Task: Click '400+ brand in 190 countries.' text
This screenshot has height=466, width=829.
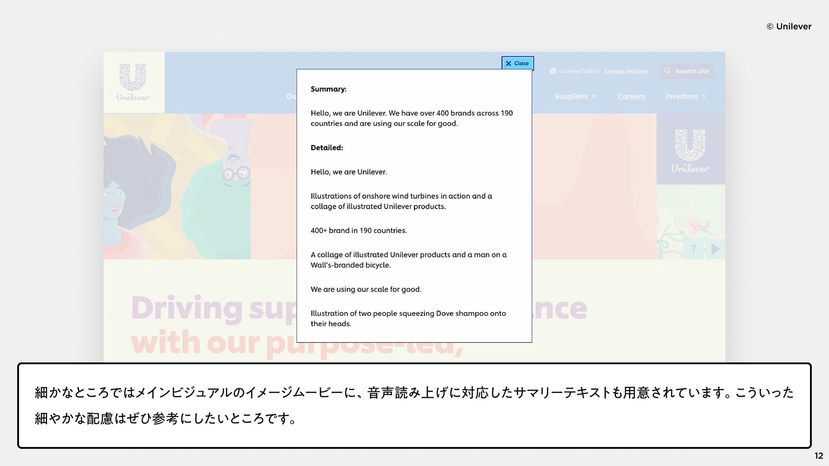Action: (358, 230)
